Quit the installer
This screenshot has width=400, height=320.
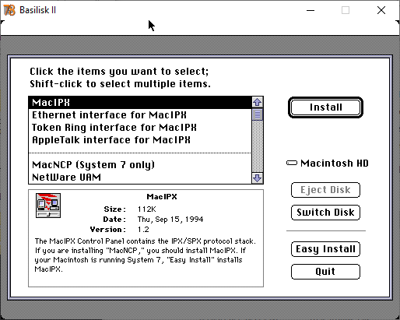(325, 272)
